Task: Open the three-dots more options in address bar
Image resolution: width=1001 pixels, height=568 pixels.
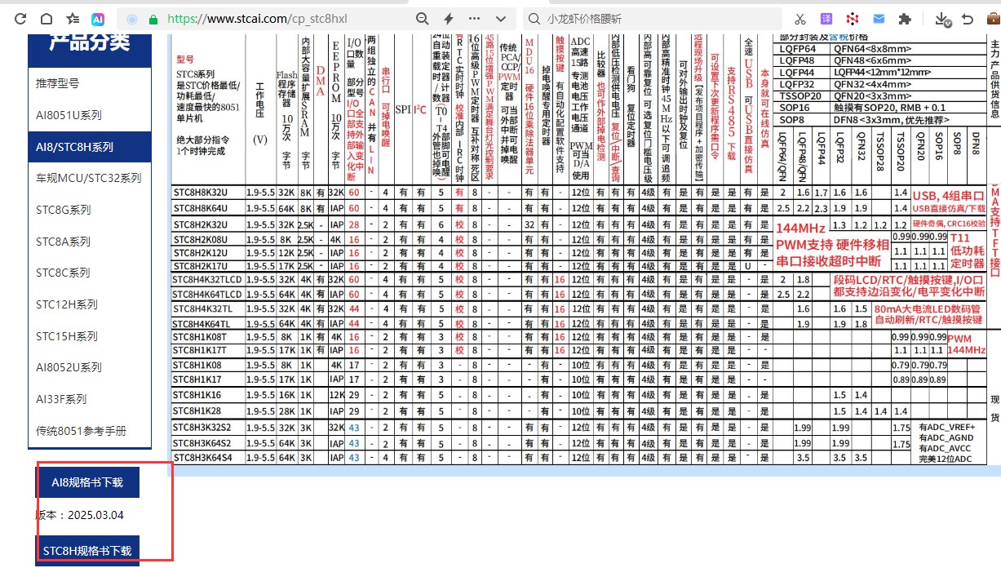Action: [475, 18]
